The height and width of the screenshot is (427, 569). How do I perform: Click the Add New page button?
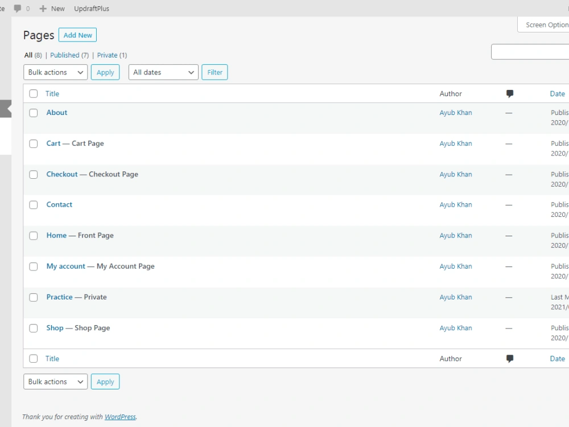[x=77, y=35]
